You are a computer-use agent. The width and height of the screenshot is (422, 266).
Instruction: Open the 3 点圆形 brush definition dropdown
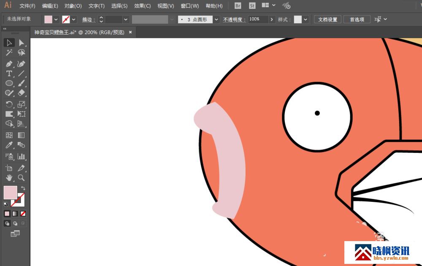click(216, 19)
